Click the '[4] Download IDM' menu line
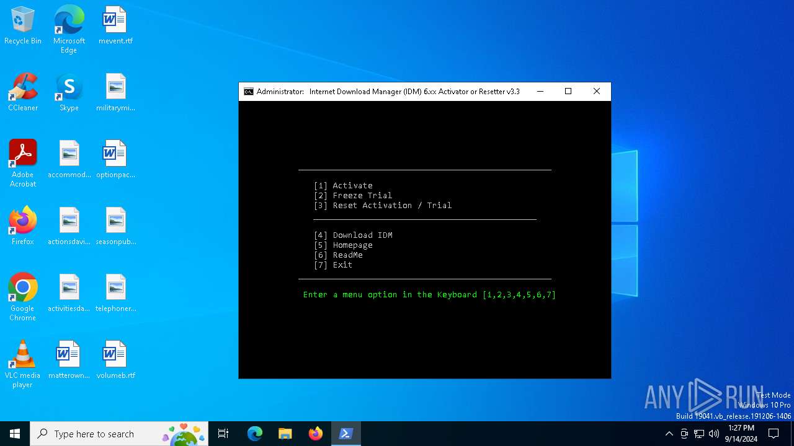794x446 pixels. (x=353, y=235)
